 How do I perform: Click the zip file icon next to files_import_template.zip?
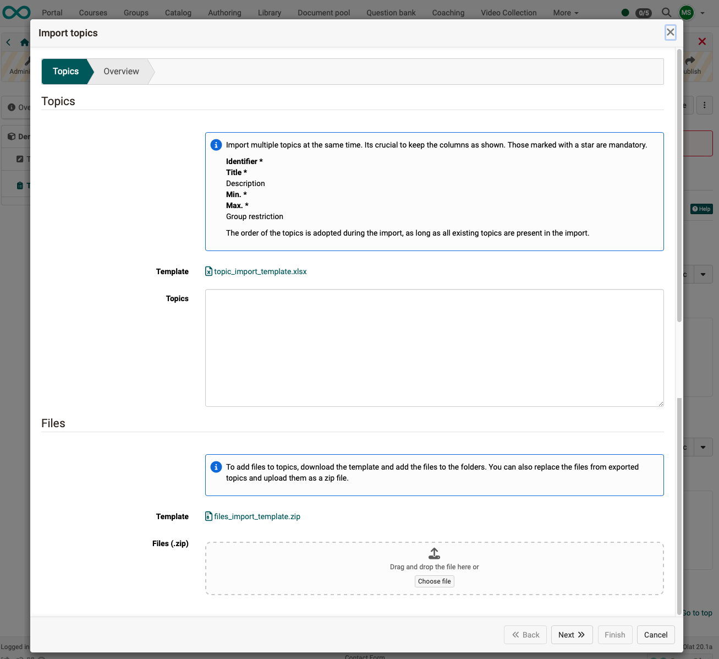(208, 516)
